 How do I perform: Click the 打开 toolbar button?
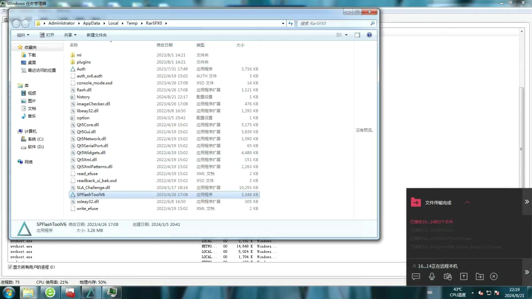pyautogui.click(x=47, y=35)
